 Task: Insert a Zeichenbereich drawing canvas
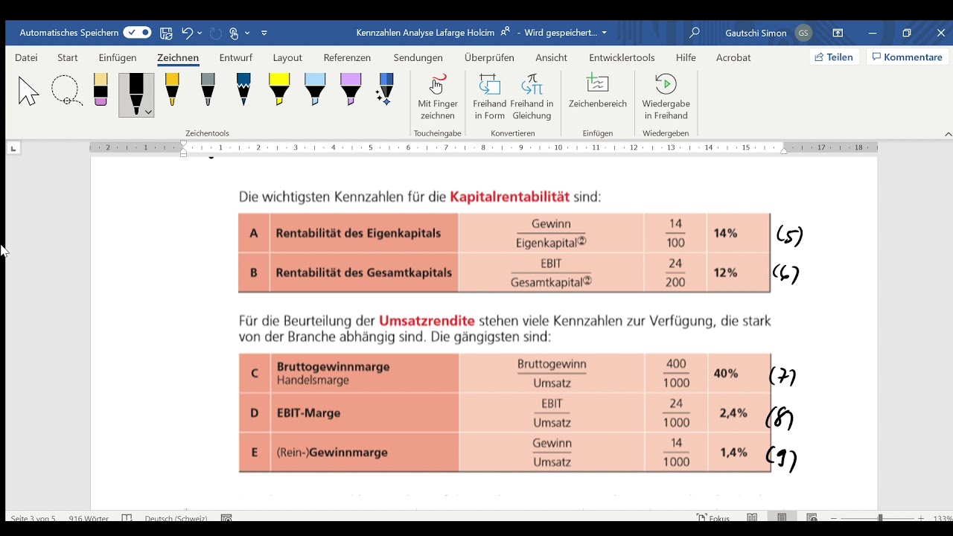point(598,92)
